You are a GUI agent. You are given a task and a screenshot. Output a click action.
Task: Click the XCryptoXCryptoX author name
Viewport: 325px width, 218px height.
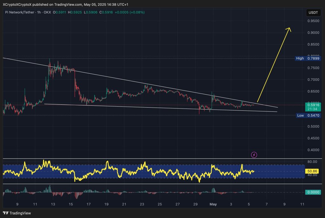tap(17, 4)
